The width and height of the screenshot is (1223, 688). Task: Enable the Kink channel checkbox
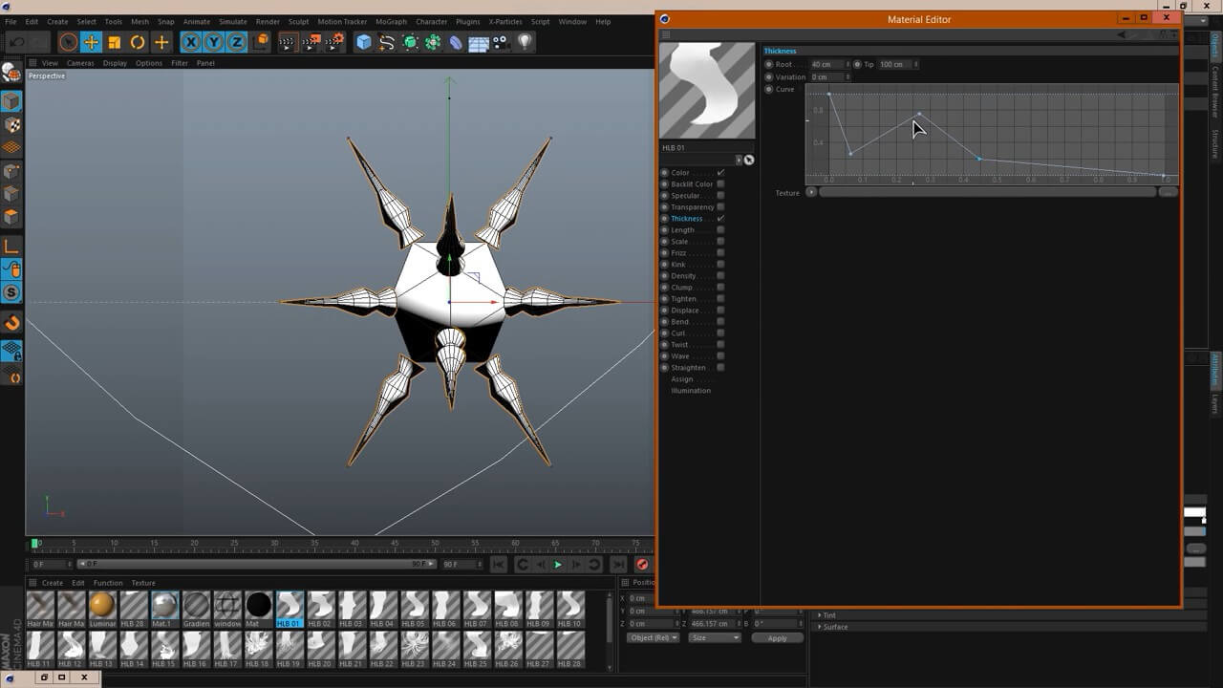point(720,265)
